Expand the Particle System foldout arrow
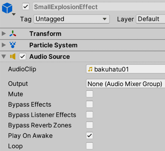This screenshot has width=165, height=151. pos(4,45)
